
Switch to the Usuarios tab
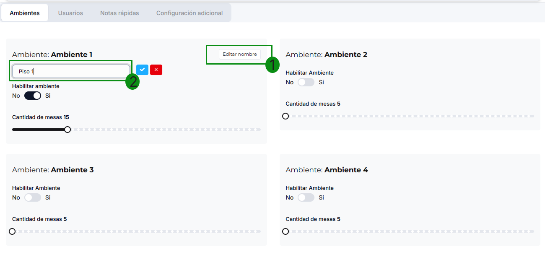[x=70, y=13]
